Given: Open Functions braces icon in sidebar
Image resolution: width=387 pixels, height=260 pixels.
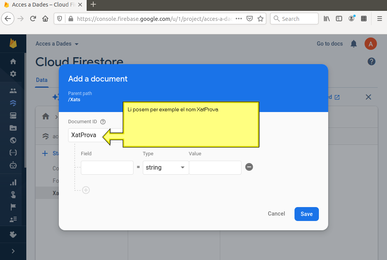Looking at the screenshot, I should [13, 153].
